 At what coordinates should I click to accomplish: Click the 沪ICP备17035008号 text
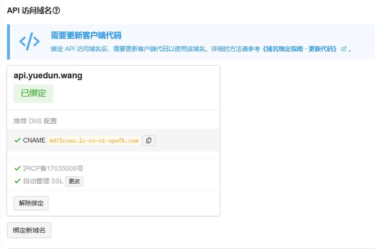[53, 168]
